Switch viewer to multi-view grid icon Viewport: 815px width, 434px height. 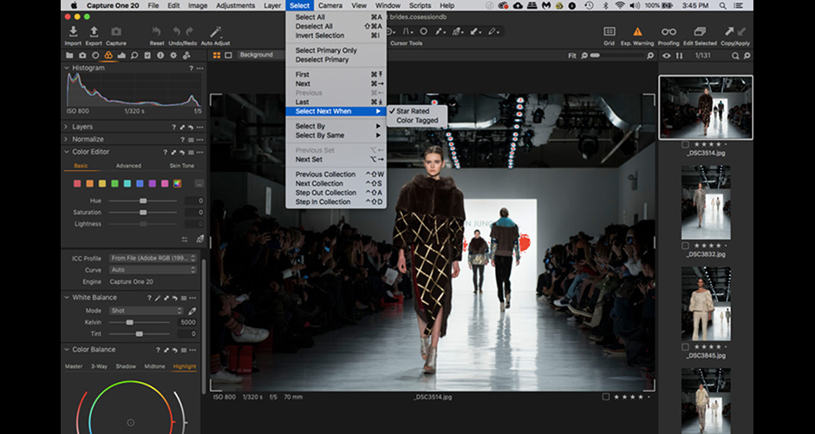(x=217, y=56)
